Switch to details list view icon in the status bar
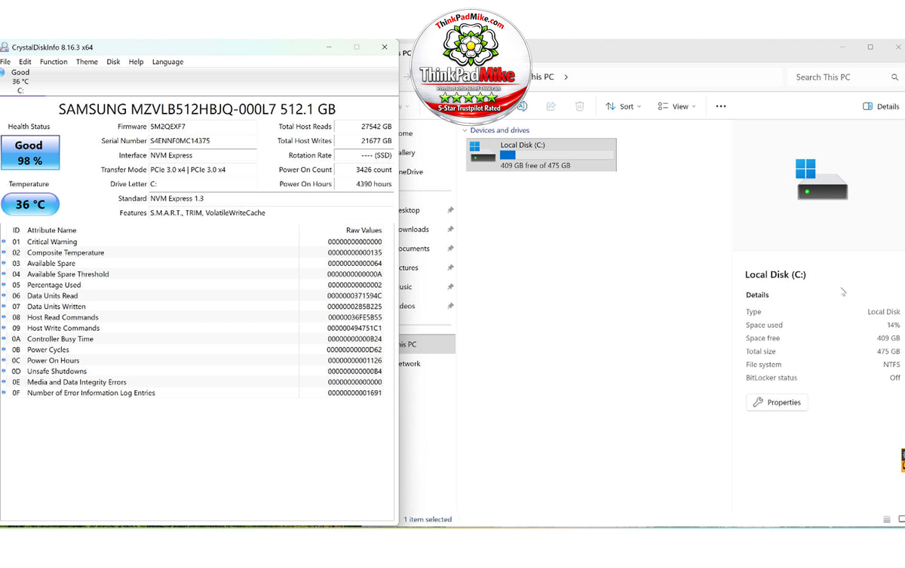The width and height of the screenshot is (905, 568). [x=887, y=520]
